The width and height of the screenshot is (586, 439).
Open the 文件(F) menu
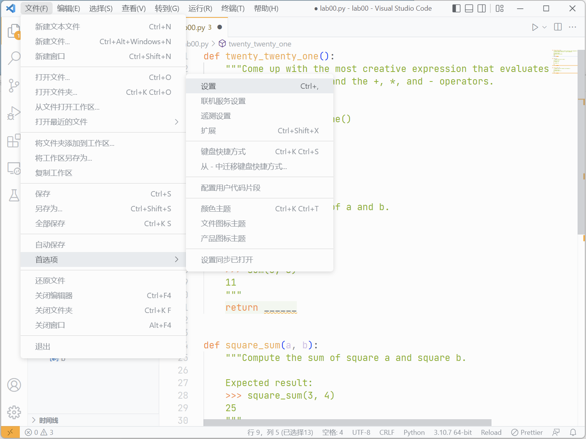pos(37,8)
